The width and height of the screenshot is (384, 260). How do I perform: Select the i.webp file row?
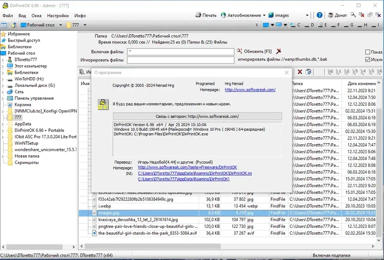[x=227, y=206]
